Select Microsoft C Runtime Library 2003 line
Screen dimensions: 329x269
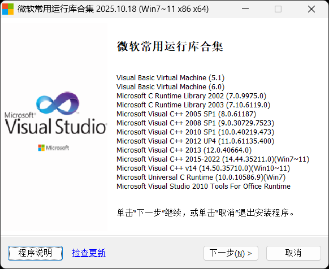pos(193,105)
